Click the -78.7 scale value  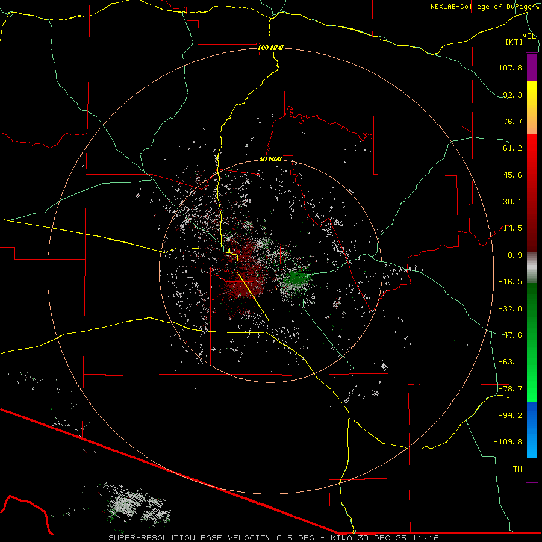(510, 389)
